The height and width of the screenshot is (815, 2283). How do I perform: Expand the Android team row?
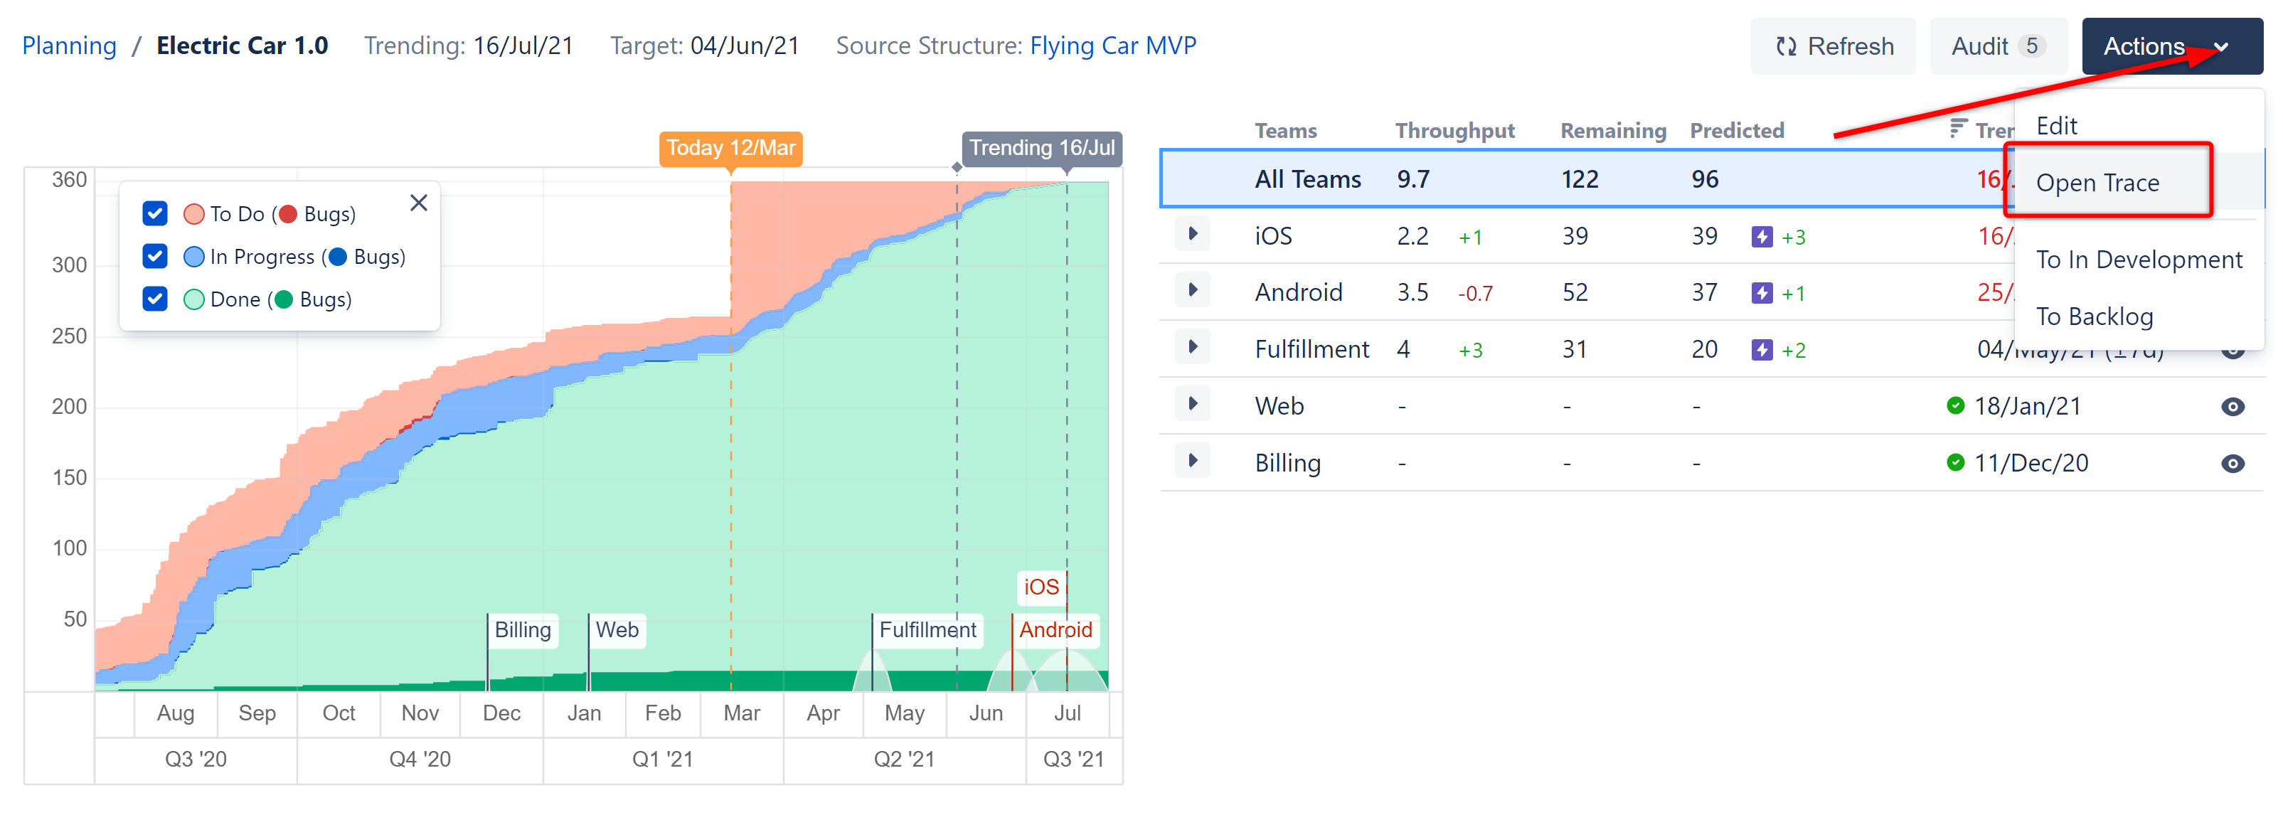[1193, 291]
